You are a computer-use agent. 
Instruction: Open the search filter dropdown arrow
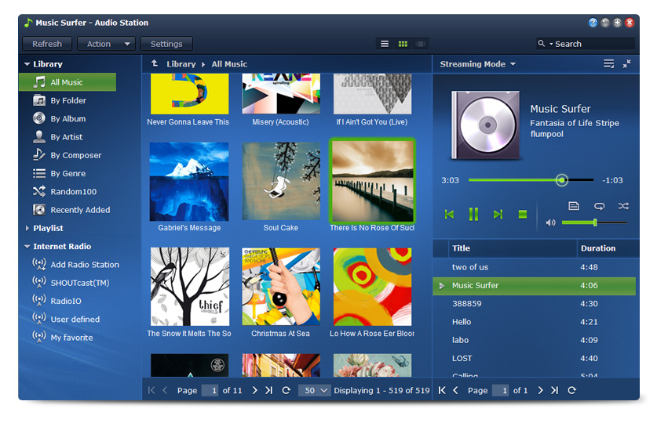551,44
